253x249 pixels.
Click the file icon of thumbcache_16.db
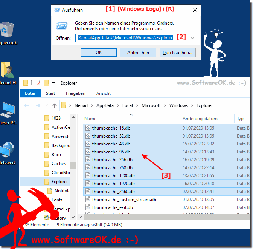(88, 128)
